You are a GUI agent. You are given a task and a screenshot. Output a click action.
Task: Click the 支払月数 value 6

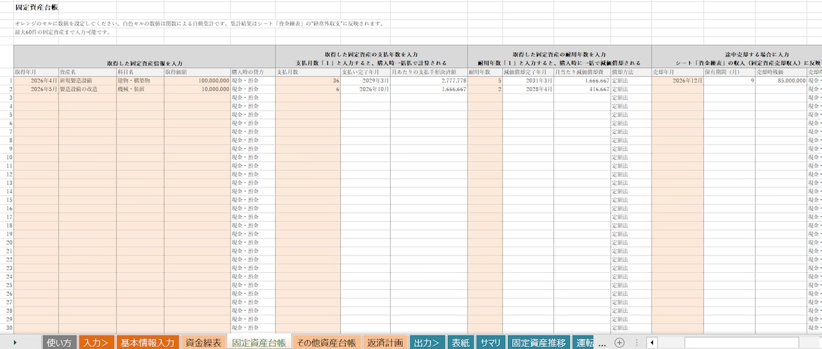click(x=308, y=89)
